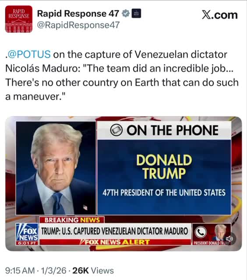Click the On The Phone handset icon
The width and height of the screenshot is (247, 280).
tap(116, 130)
